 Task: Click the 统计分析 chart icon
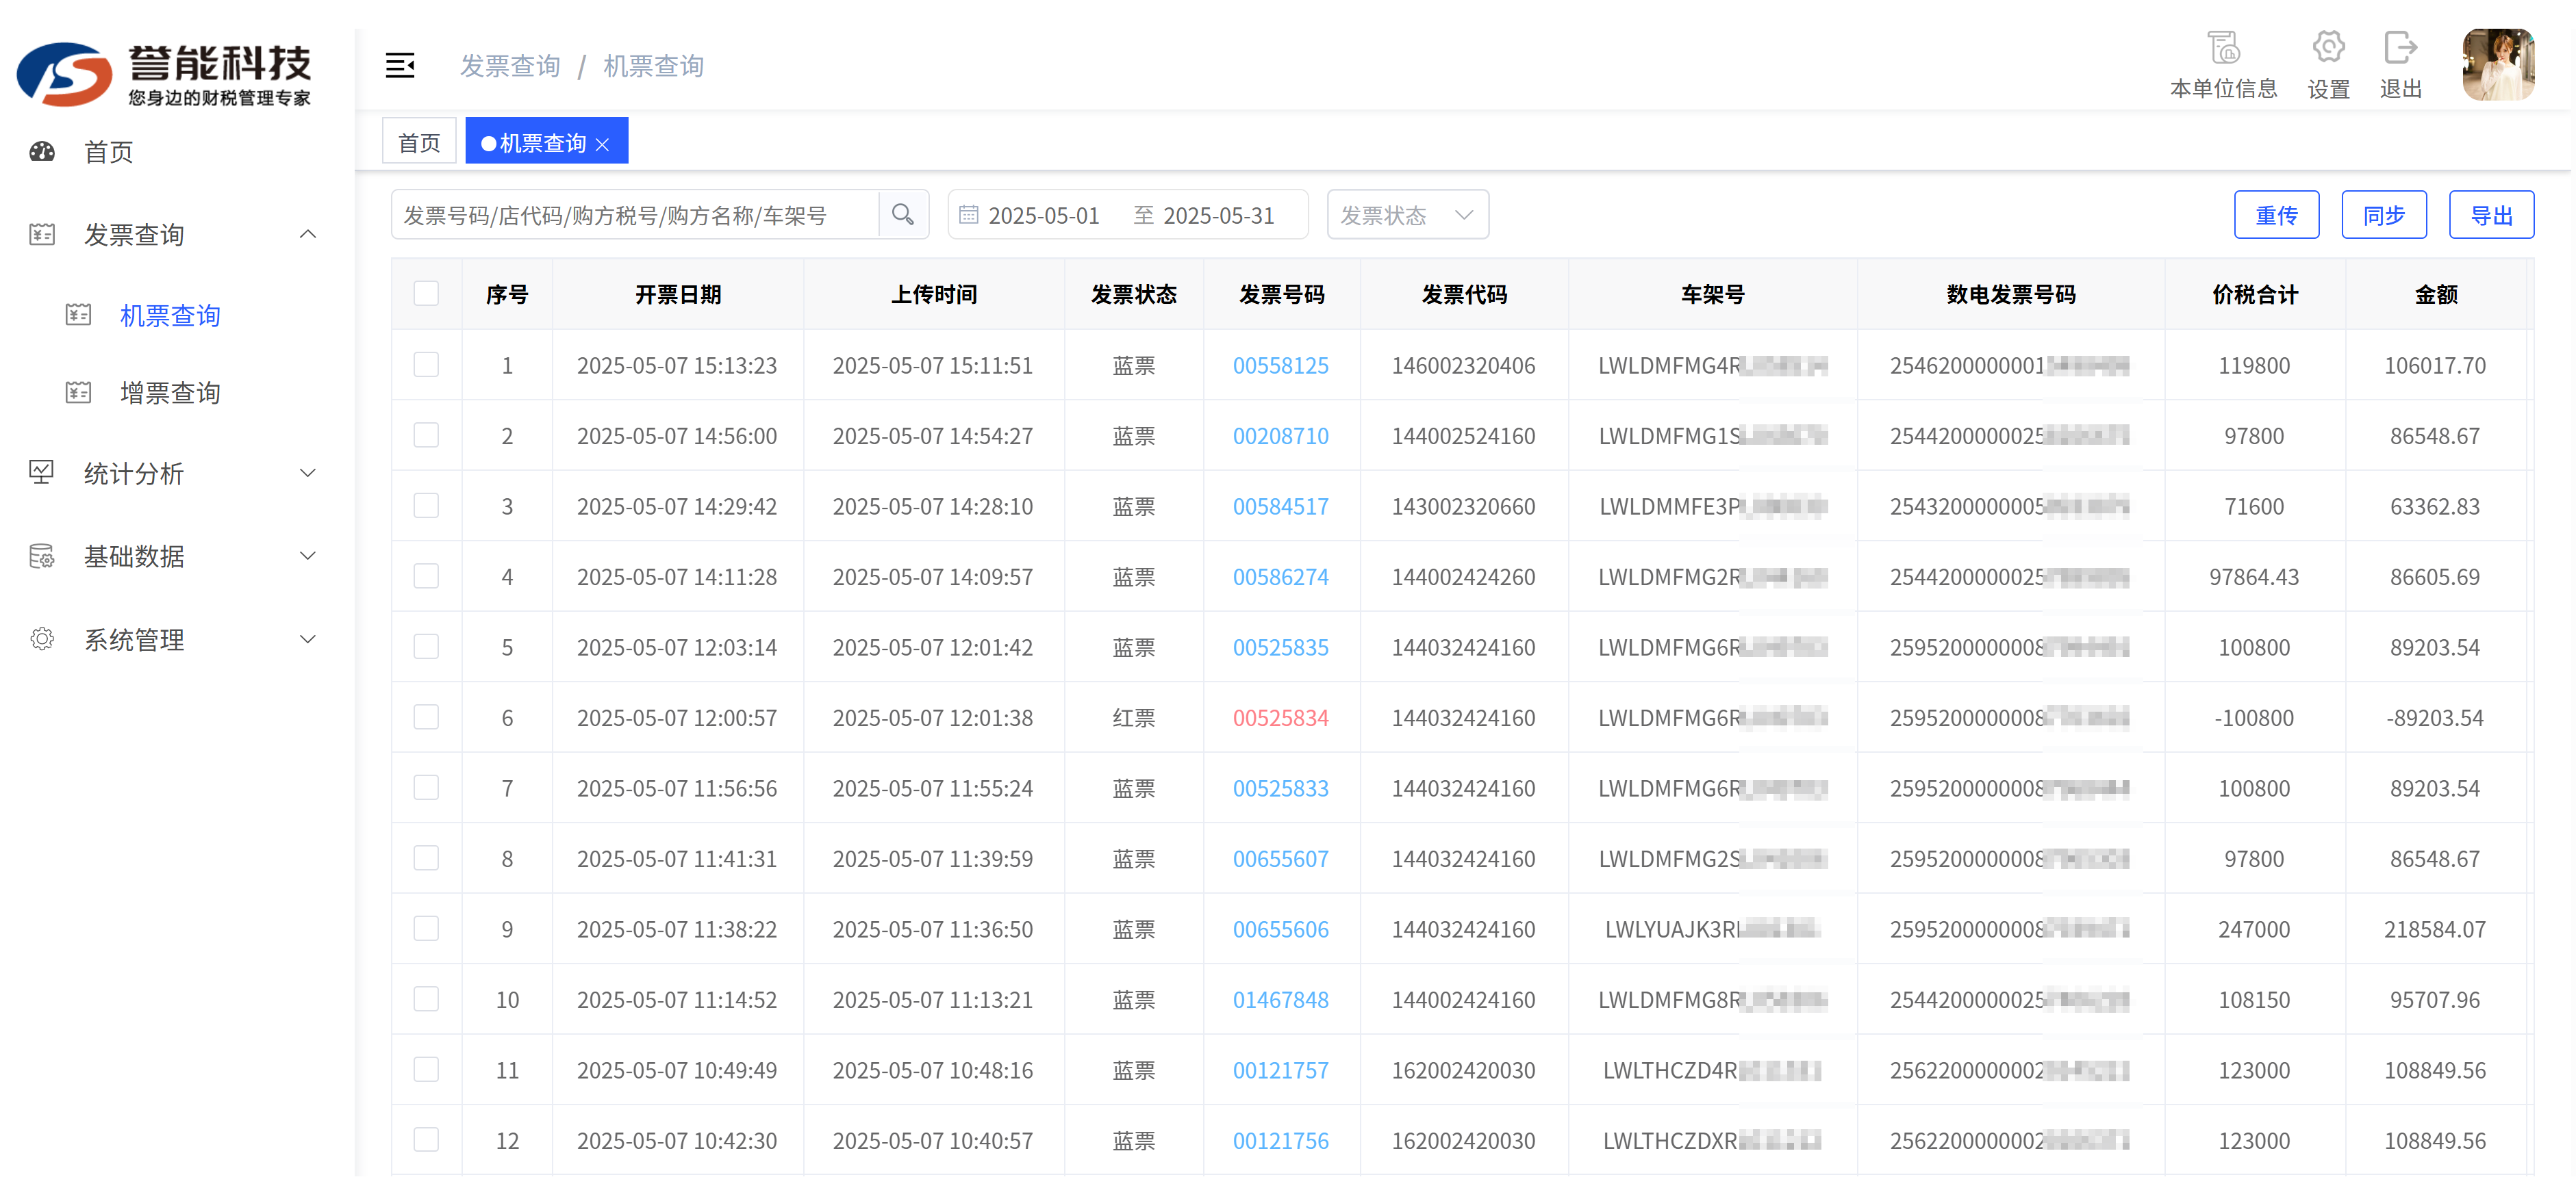tap(42, 473)
